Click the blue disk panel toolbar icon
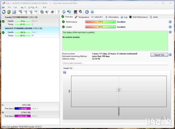 click(14, 12)
